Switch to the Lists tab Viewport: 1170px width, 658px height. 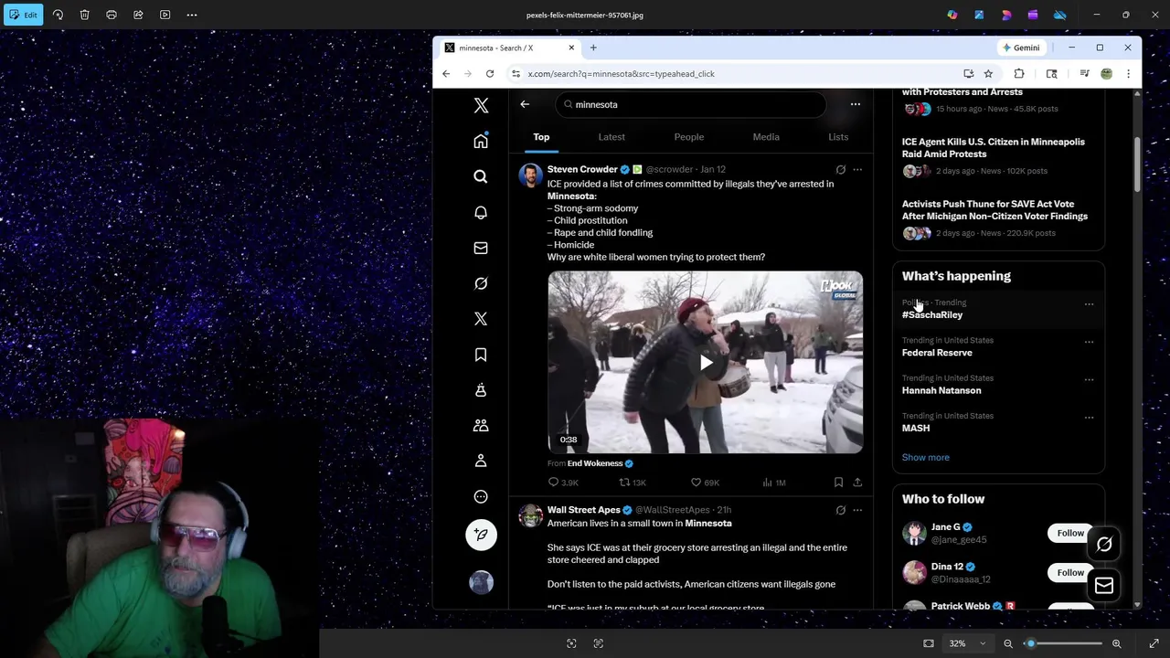[x=838, y=137]
